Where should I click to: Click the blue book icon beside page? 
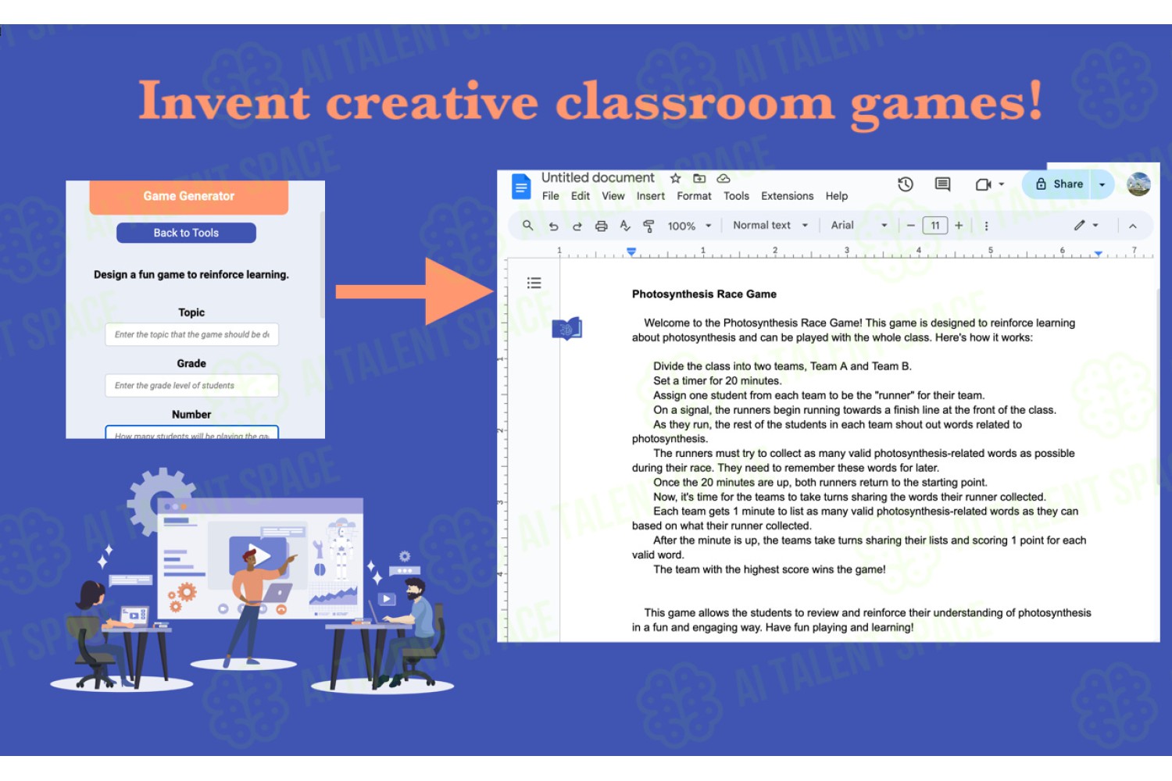pyautogui.click(x=567, y=329)
